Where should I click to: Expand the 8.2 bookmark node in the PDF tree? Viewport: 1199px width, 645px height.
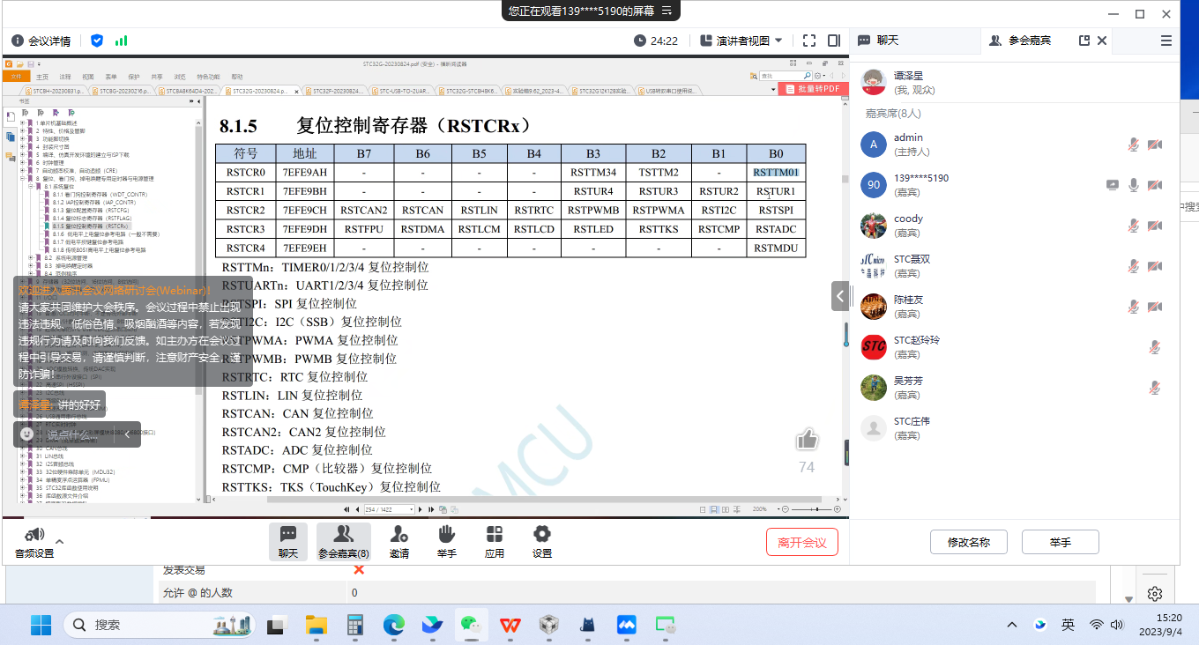pos(32,257)
